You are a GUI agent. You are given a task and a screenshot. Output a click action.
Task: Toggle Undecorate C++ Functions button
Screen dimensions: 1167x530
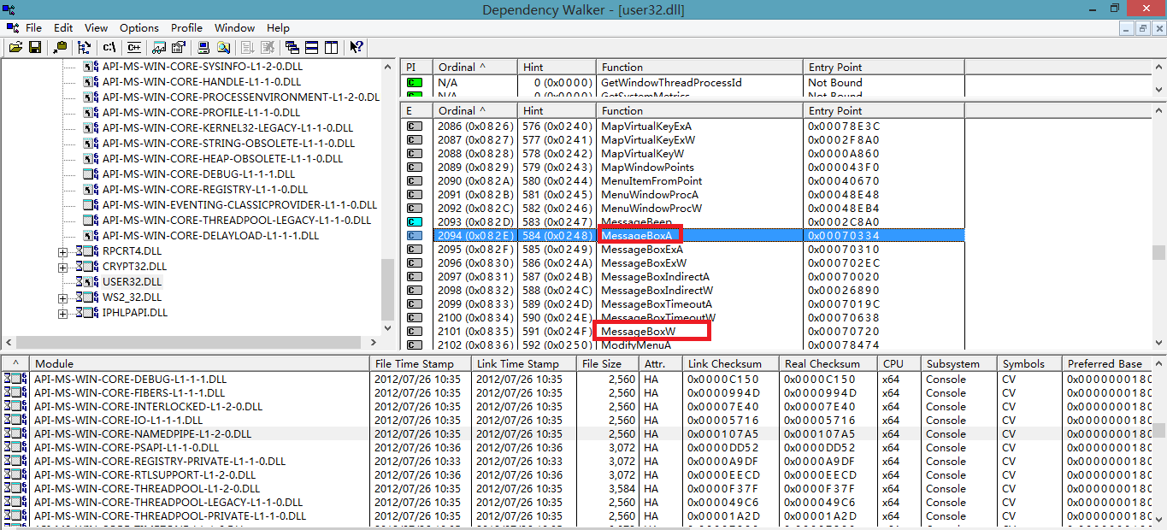click(134, 47)
